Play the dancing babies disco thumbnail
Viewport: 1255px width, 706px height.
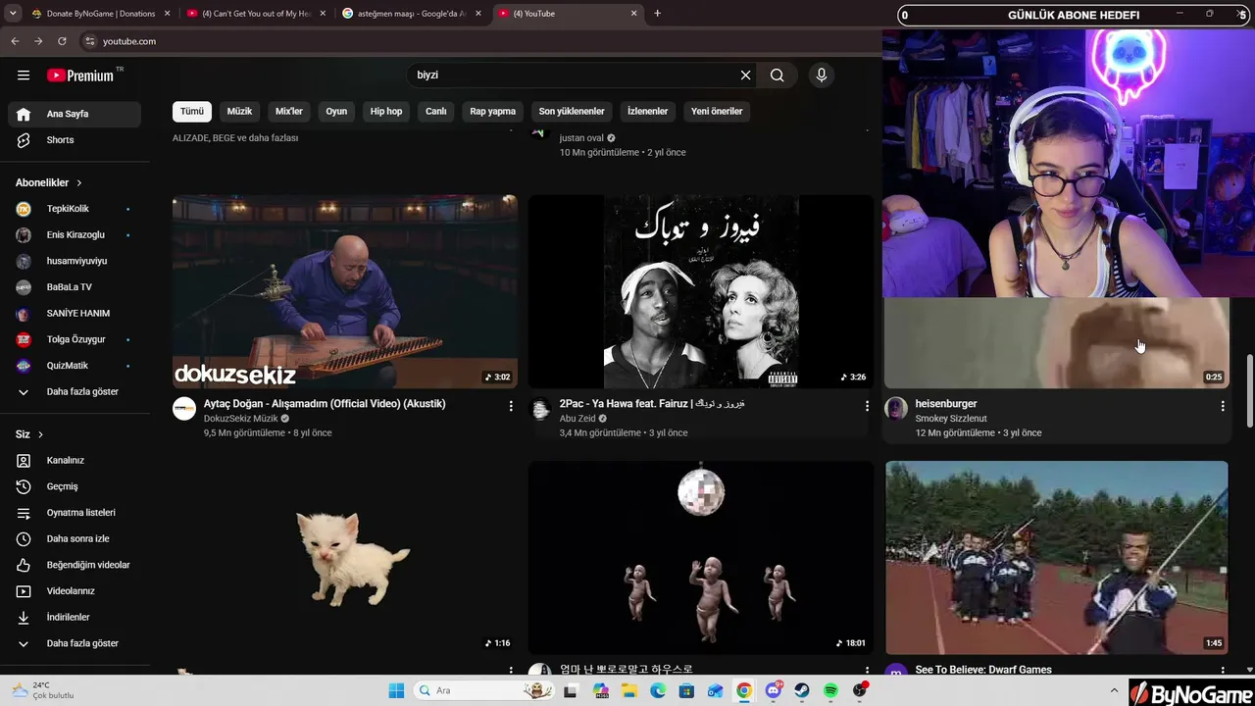[701, 557]
